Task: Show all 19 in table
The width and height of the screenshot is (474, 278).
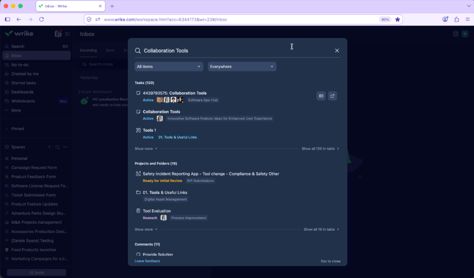Action: pyautogui.click(x=321, y=229)
